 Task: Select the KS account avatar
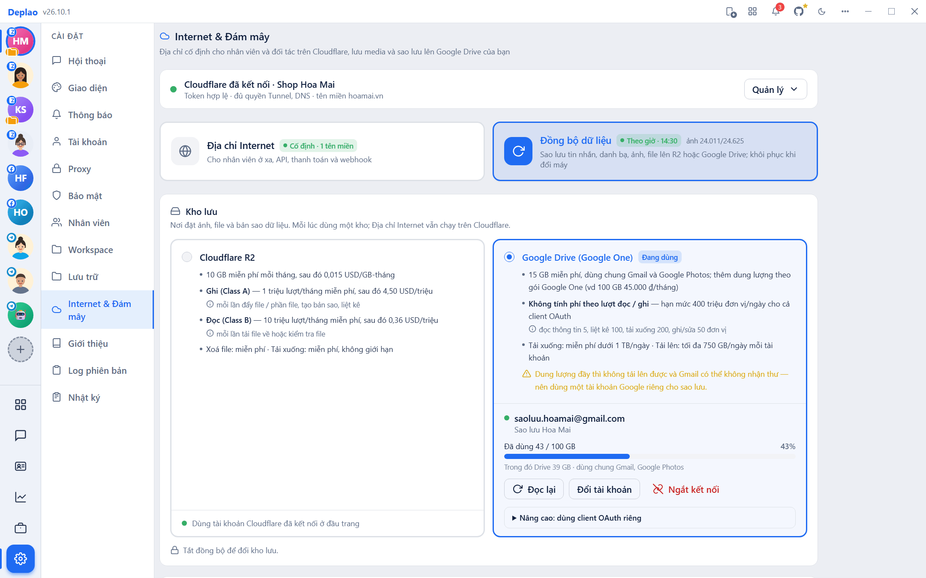pos(21,110)
